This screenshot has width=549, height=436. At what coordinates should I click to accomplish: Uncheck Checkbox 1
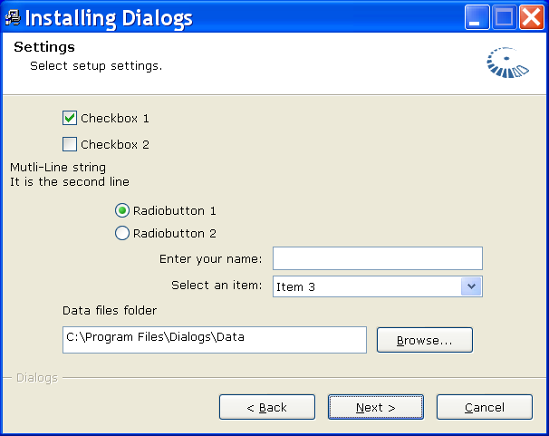click(x=70, y=118)
